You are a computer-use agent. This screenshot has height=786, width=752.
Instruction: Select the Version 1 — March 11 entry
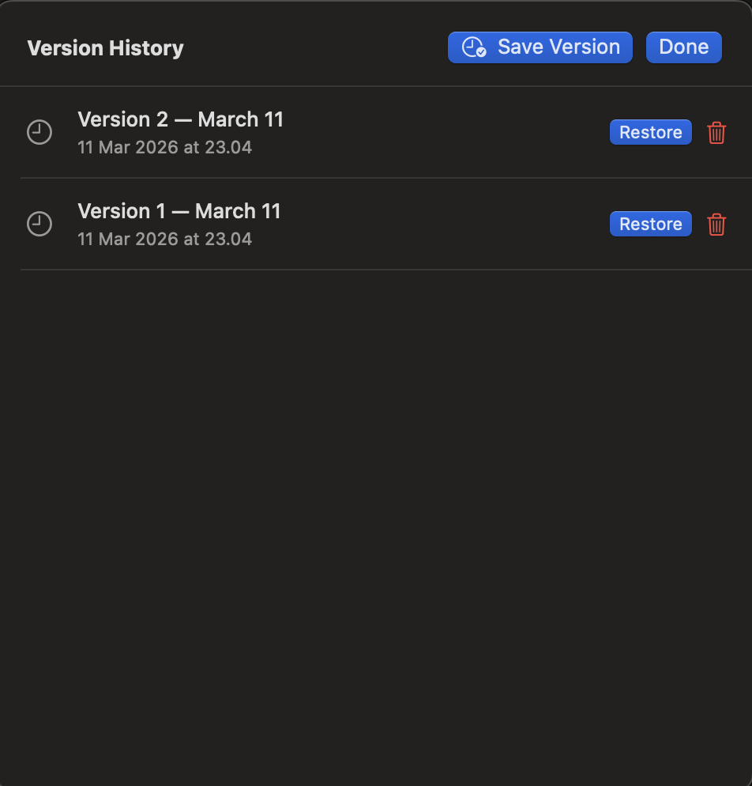[x=179, y=211]
